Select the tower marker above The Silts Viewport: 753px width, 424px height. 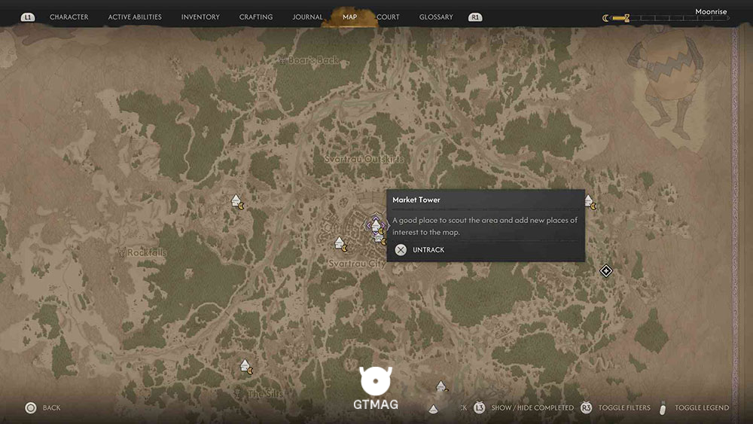[x=246, y=367]
